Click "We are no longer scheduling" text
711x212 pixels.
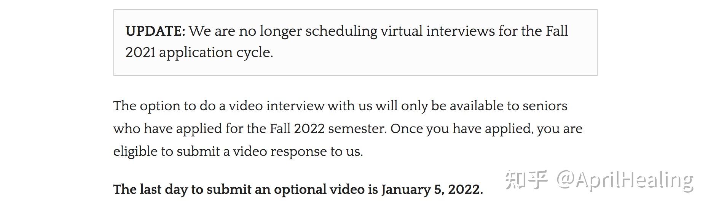point(283,31)
